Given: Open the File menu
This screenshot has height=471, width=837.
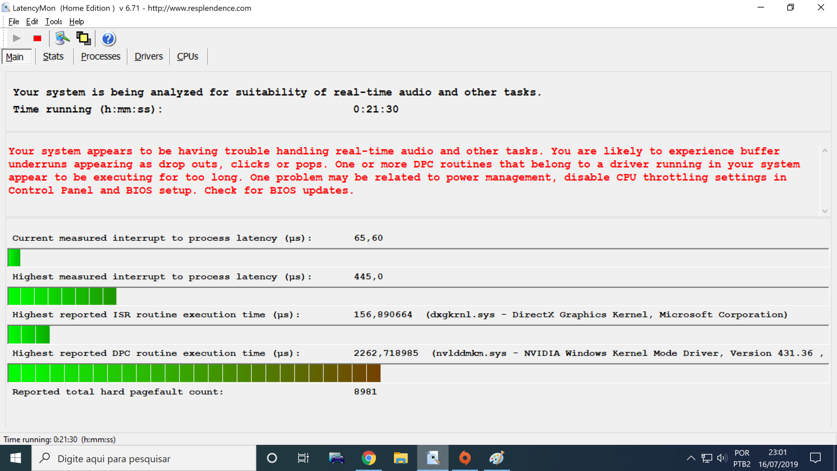Looking at the screenshot, I should (x=13, y=22).
